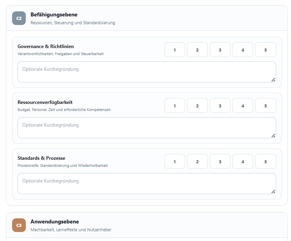Viewport: 291px width, 241px height.
Task: Rate Governance & Richtlinien as 1
Action: (175, 50)
